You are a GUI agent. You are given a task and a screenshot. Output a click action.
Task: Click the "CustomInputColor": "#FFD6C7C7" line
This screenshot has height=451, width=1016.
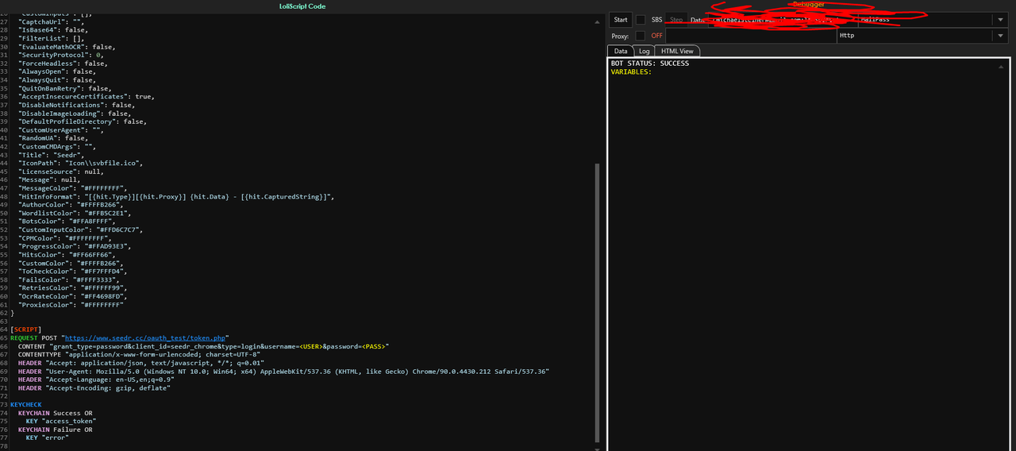(x=80, y=229)
